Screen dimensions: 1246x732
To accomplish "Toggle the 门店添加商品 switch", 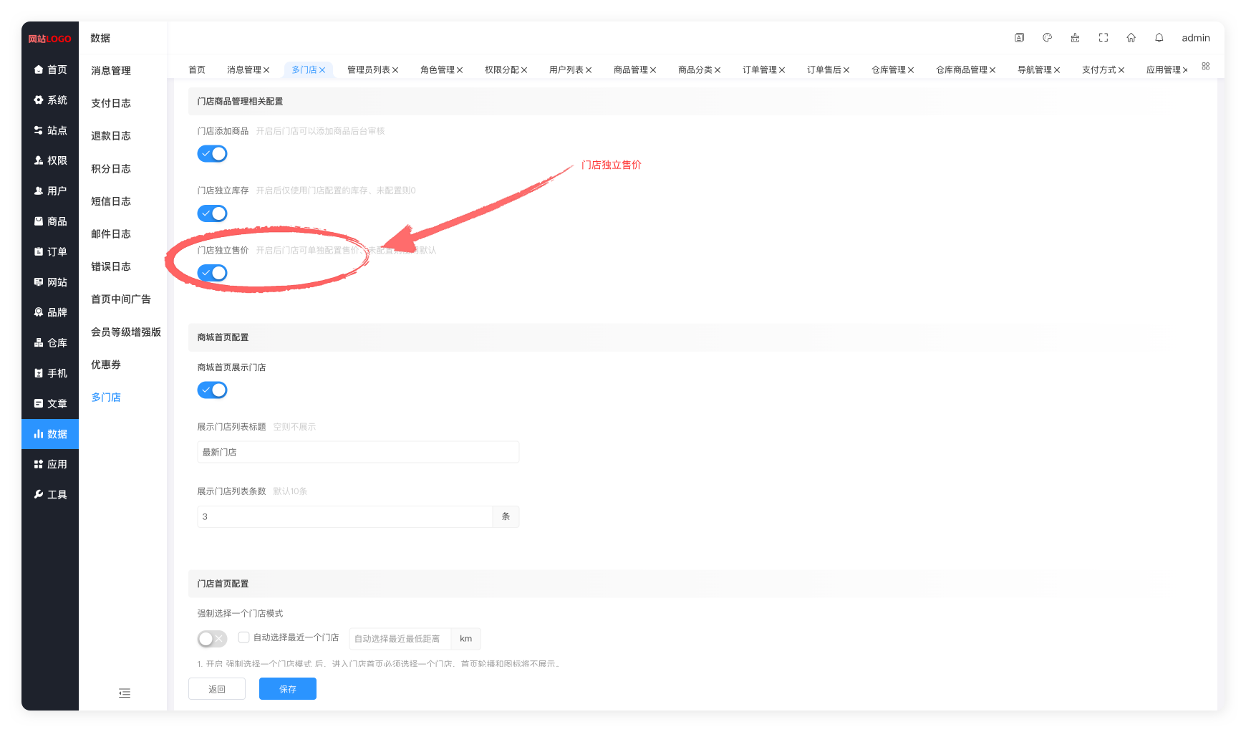I will point(212,153).
